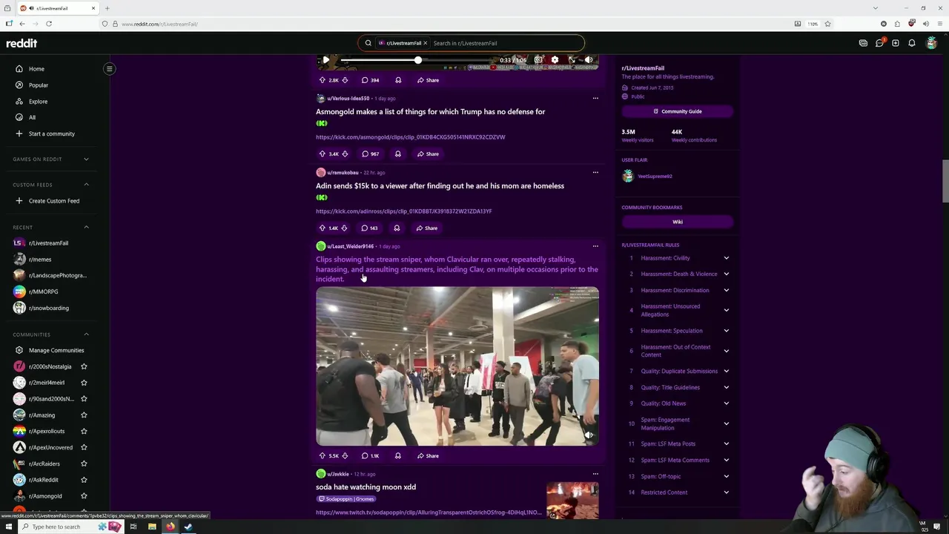Play the top video clip
This screenshot has width=949, height=534.
325,60
